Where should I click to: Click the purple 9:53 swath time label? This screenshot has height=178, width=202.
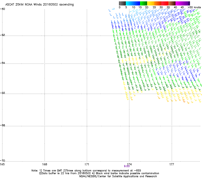(x=127, y=166)
